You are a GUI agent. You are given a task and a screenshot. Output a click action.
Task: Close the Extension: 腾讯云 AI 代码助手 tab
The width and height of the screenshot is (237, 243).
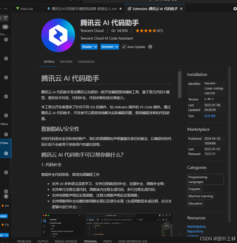pyautogui.click(x=181, y=9)
